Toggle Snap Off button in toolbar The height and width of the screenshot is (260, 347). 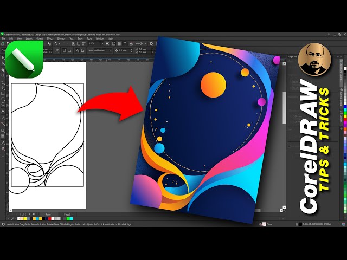131,43
